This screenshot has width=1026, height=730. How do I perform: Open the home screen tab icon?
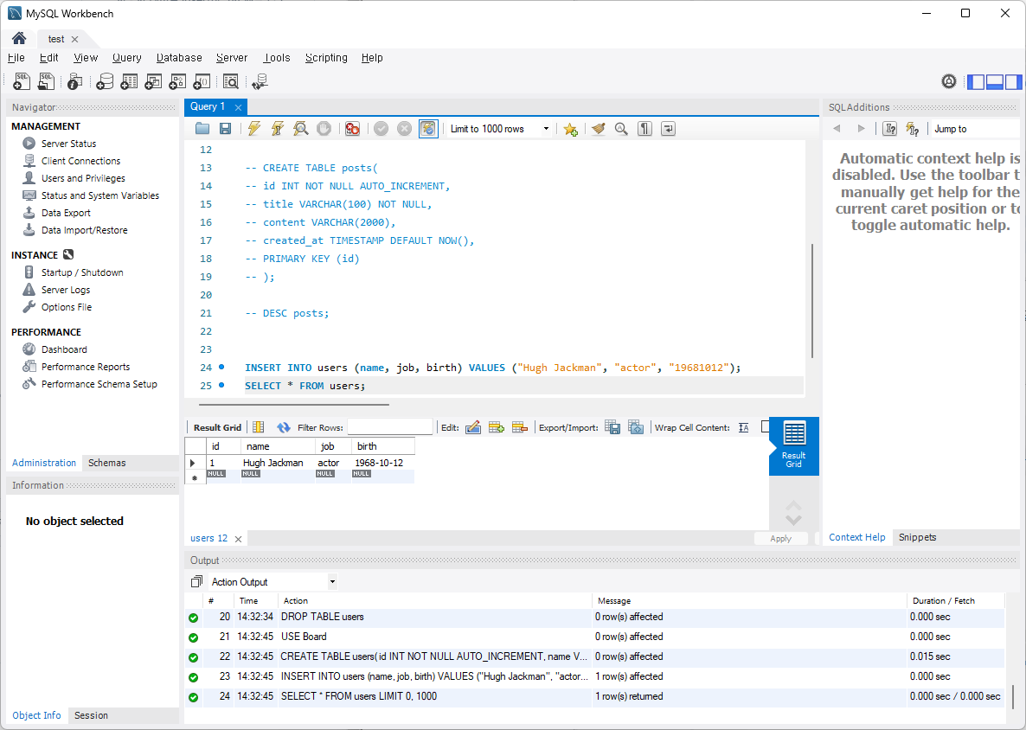(x=19, y=38)
